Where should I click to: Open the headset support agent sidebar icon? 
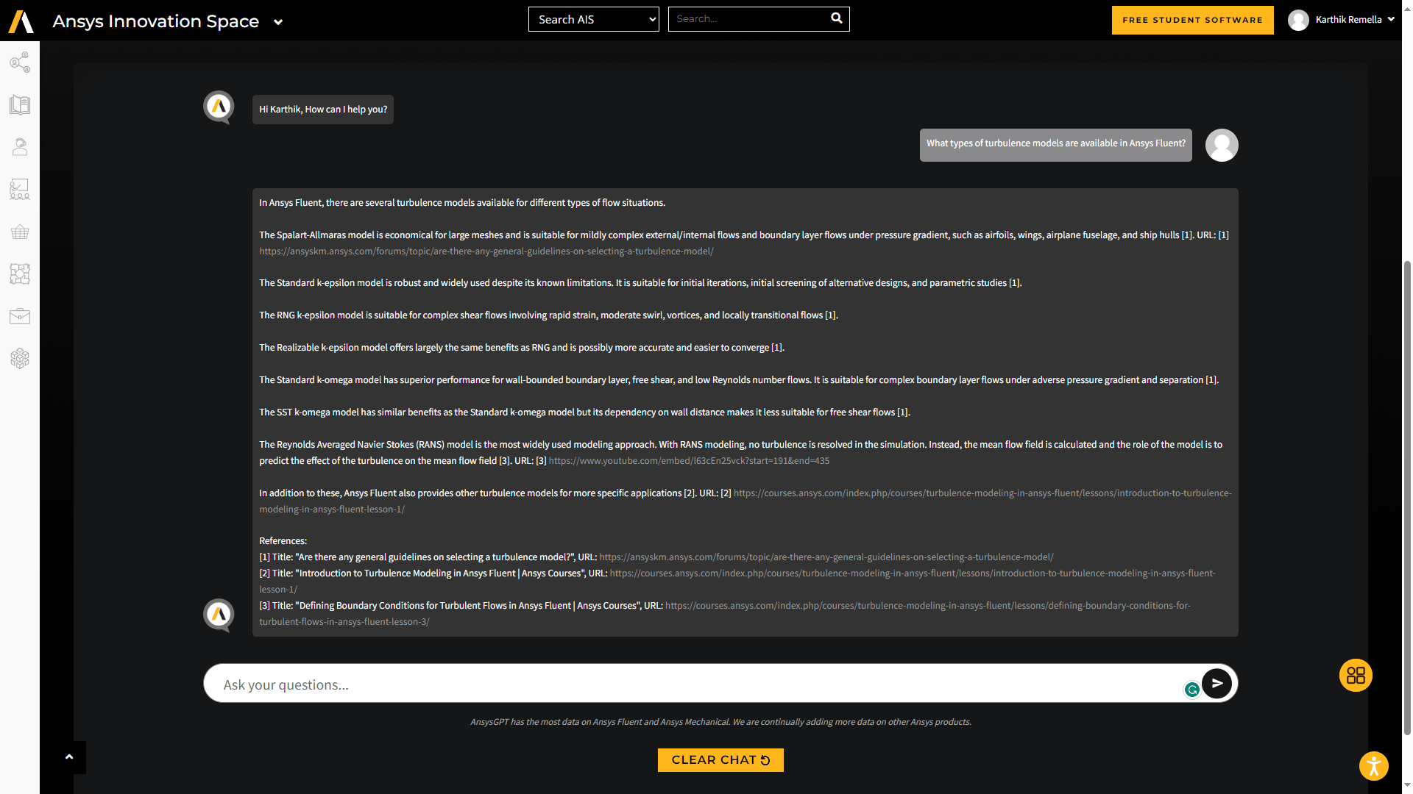point(20,147)
